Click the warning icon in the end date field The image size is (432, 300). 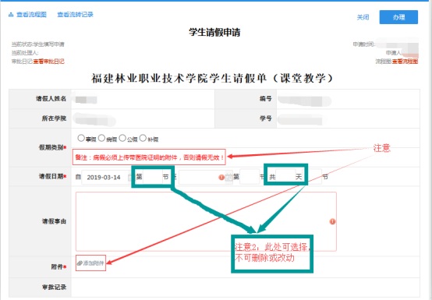[x=221, y=177]
